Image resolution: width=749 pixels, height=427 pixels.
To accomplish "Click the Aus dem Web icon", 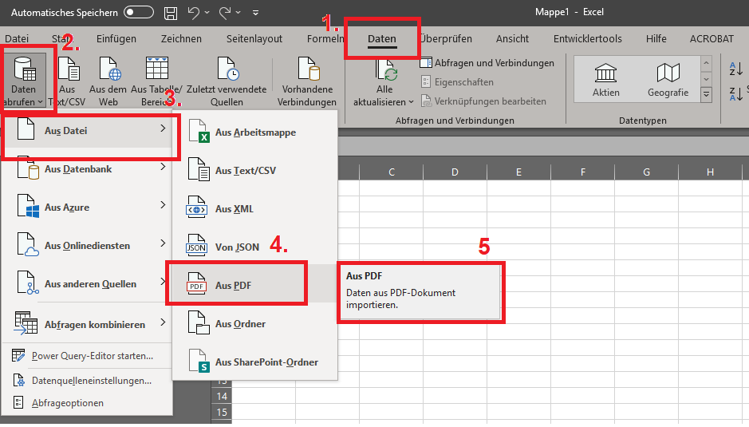I will [109, 69].
